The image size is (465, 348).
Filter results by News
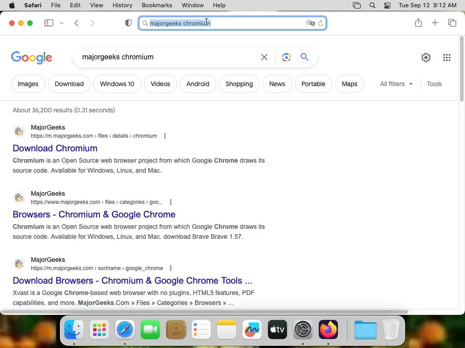(277, 84)
